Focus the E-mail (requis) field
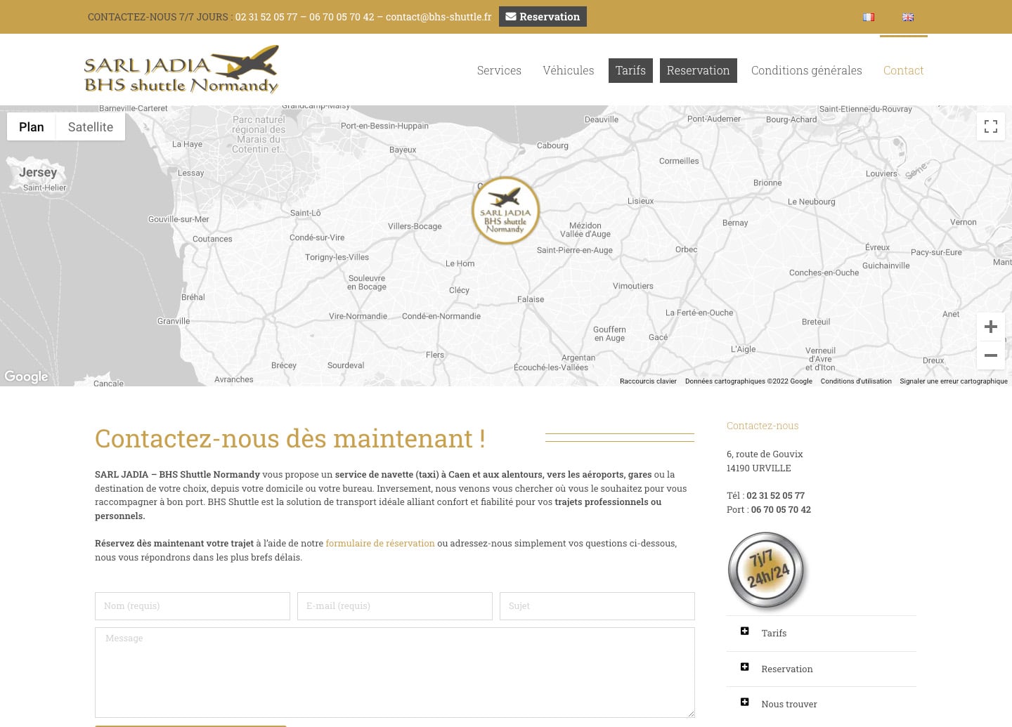1012x727 pixels. point(395,606)
